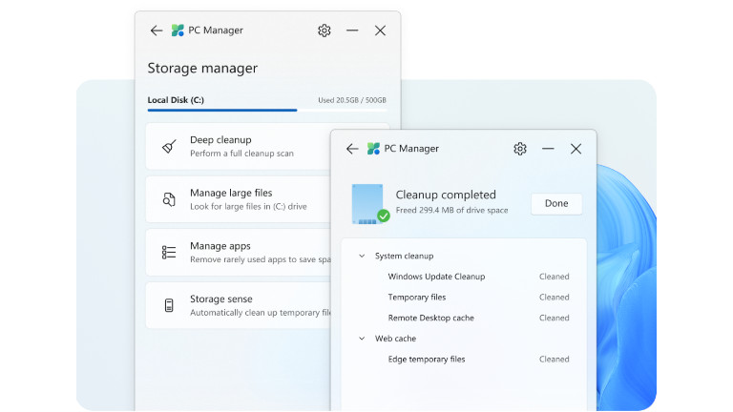Click PC Manager logo in Storage manager window

tap(178, 31)
